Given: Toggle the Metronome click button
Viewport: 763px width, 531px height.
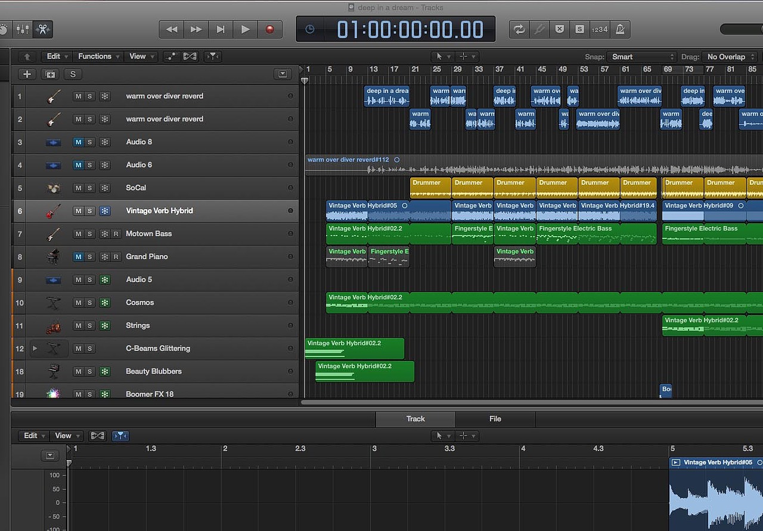Looking at the screenshot, I should pos(620,29).
